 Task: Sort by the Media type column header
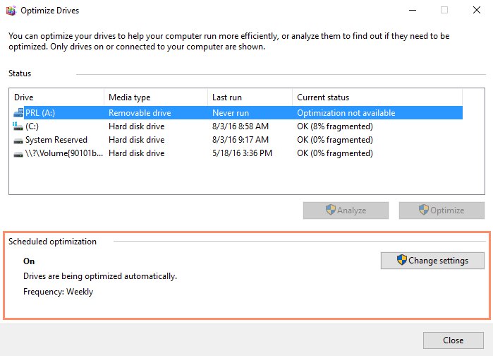coord(155,97)
